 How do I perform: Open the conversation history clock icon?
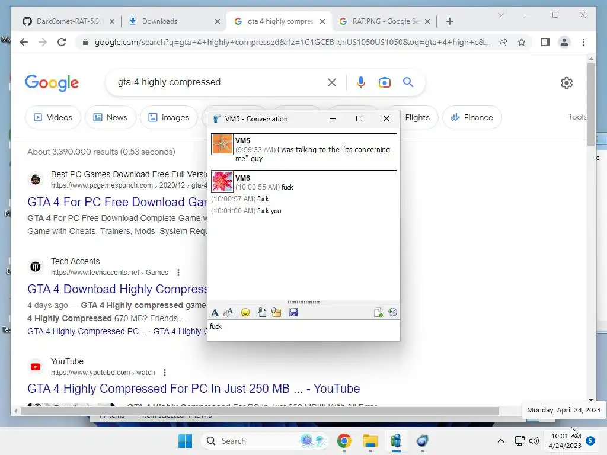click(392, 312)
